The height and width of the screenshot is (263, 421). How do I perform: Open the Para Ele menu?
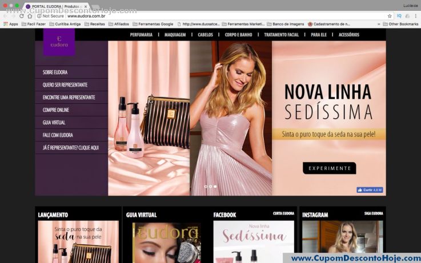[319, 35]
